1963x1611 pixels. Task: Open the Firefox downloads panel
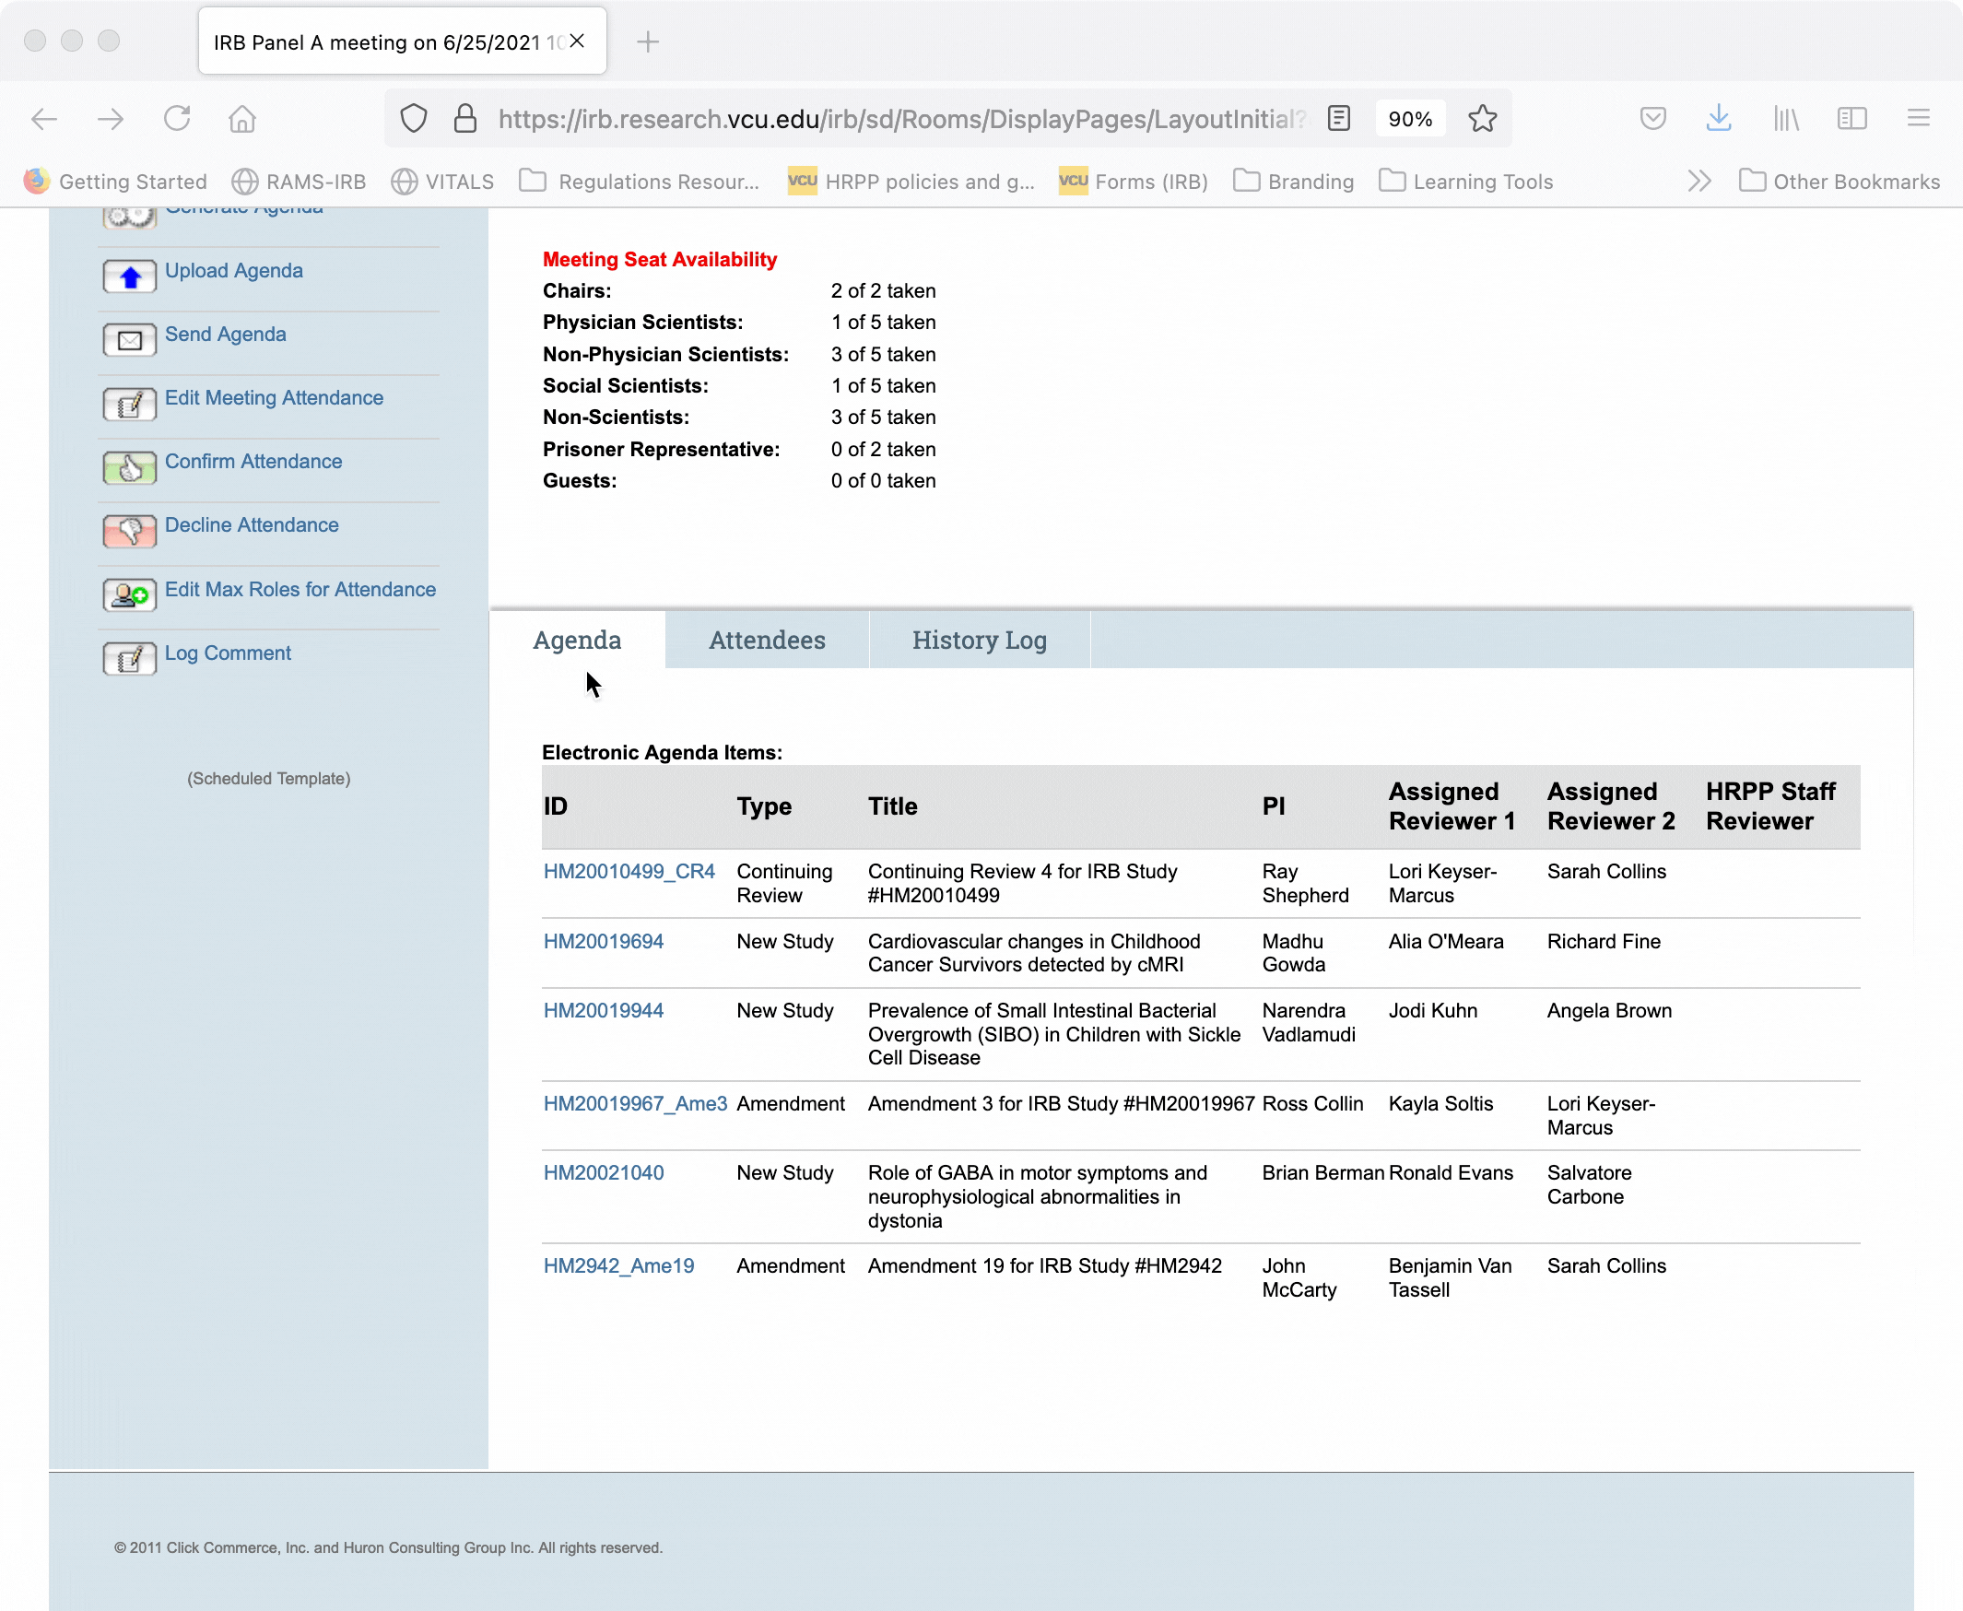[x=1718, y=119]
